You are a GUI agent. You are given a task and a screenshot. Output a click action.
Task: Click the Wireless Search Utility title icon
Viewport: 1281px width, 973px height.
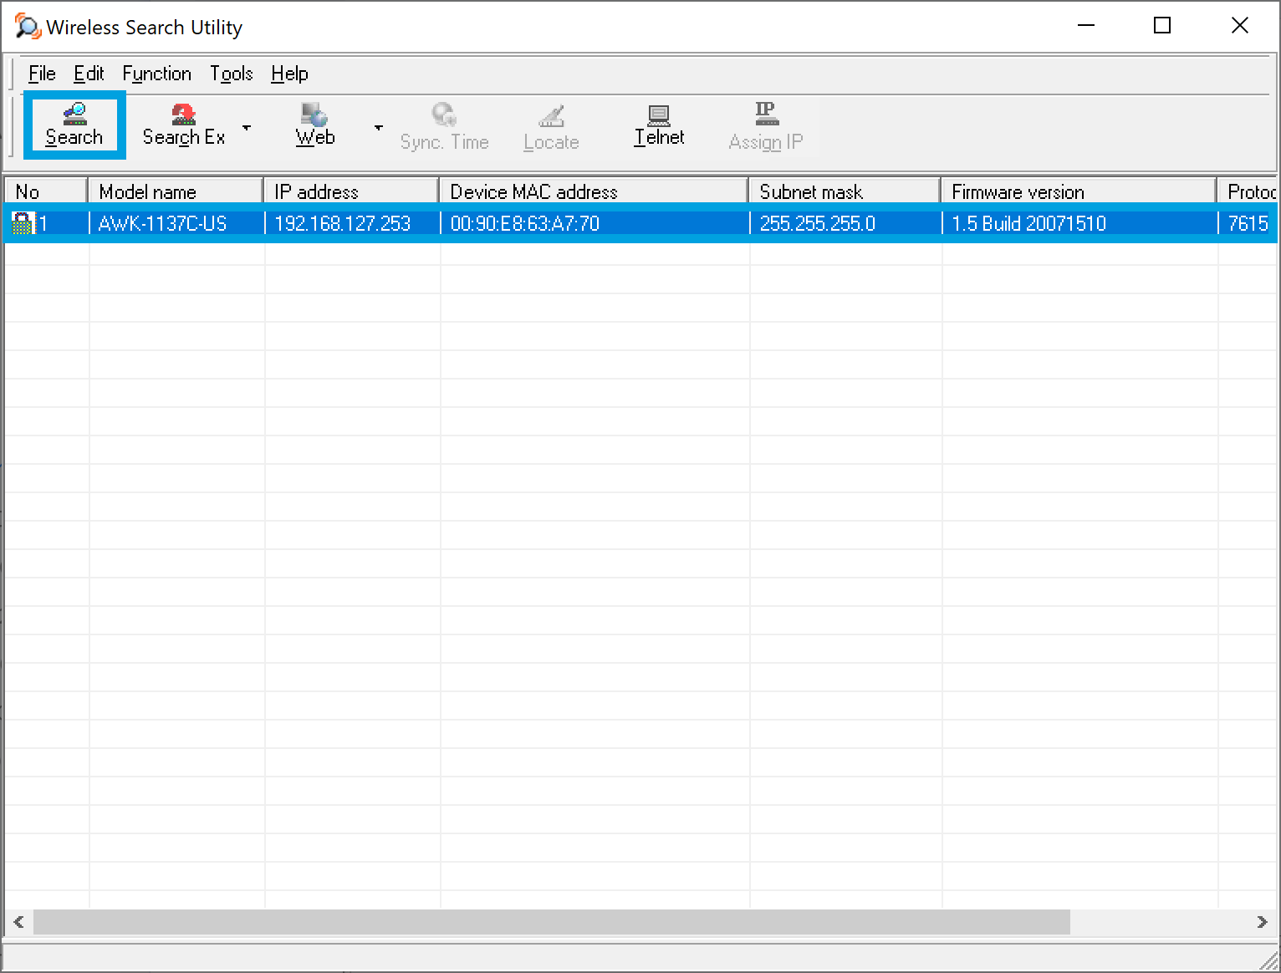27,27
